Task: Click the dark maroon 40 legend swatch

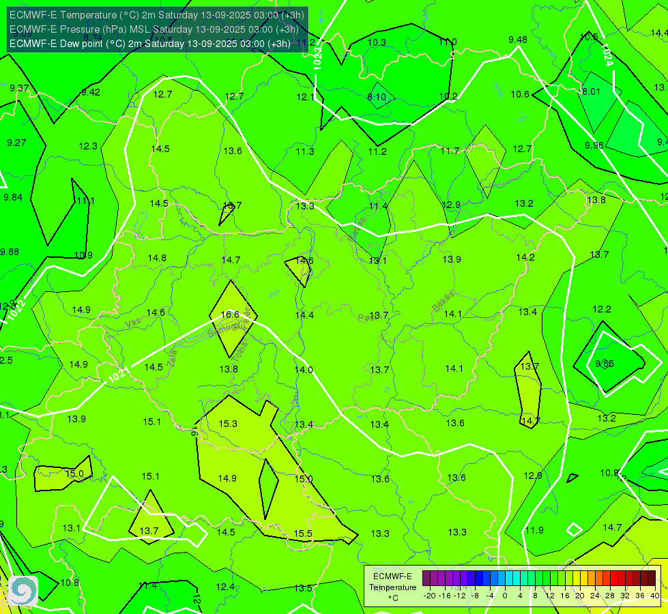Action: click(652, 579)
